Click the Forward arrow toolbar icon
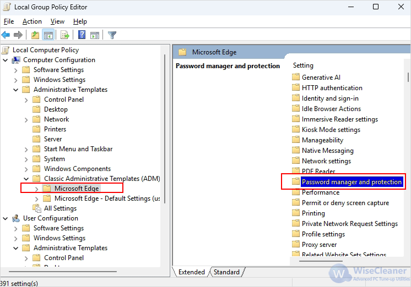The width and height of the screenshot is (411, 287). coord(18,35)
